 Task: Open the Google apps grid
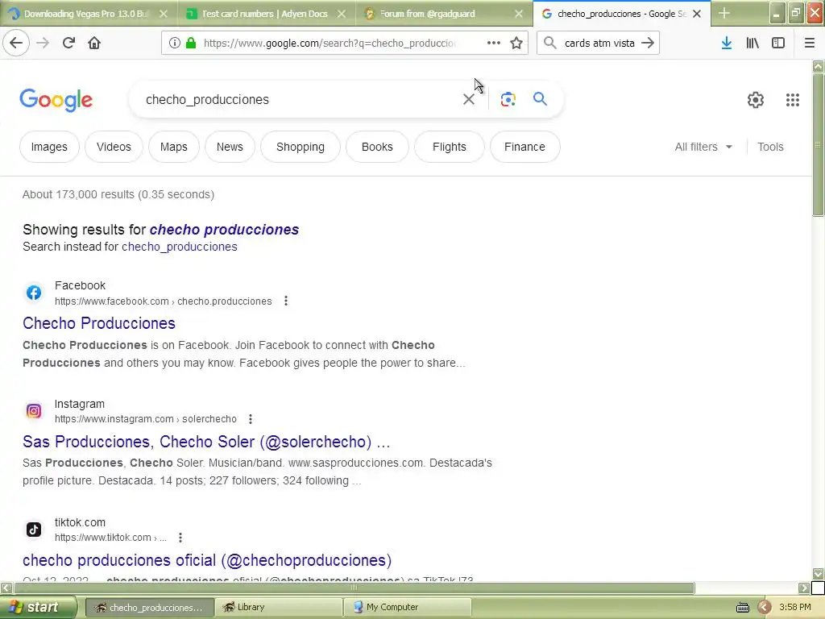(x=793, y=99)
